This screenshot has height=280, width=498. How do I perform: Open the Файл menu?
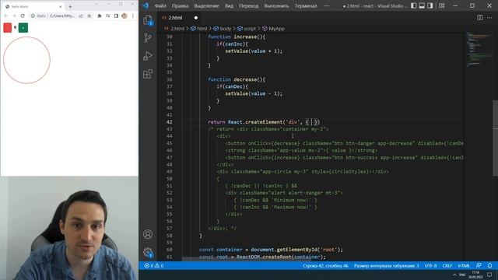160,5
